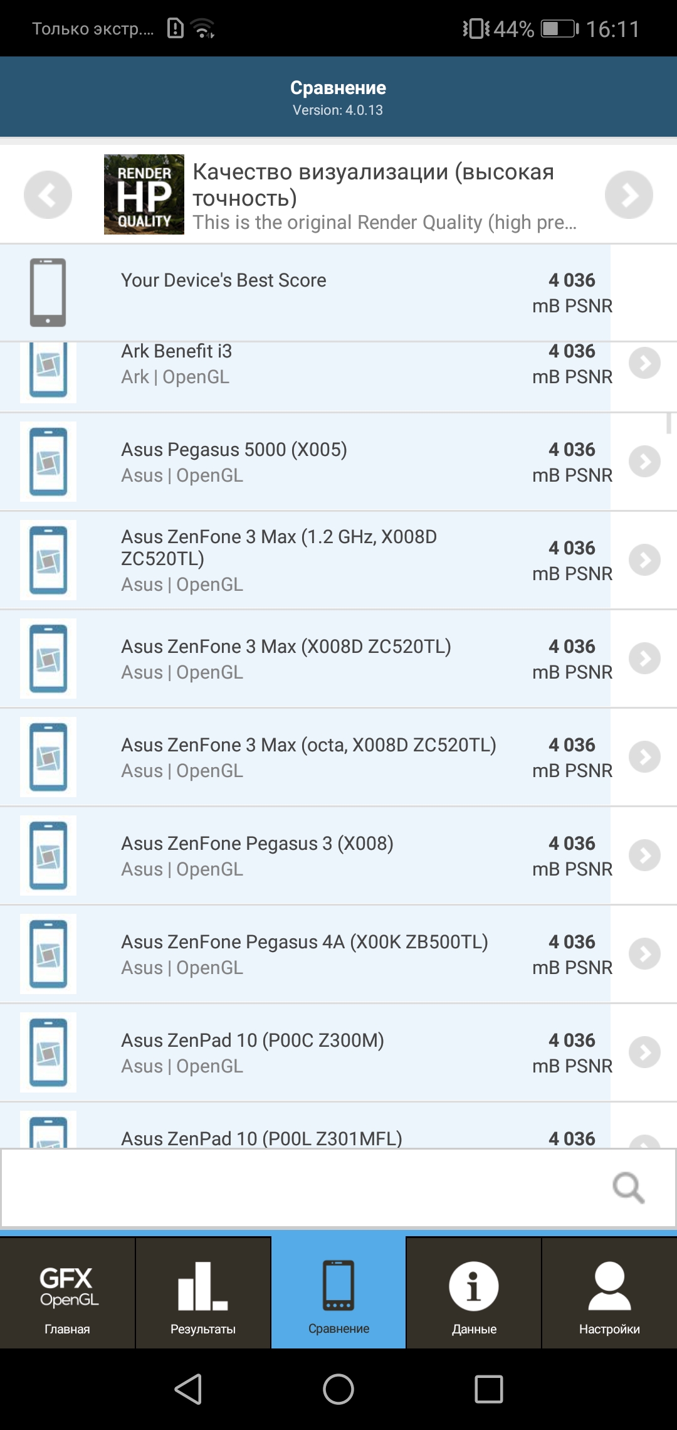Viewport: 677px width, 1430px height.
Task: Open chevron for ZenFone 3 Max (X008D ZC520TL)
Action: click(644, 659)
